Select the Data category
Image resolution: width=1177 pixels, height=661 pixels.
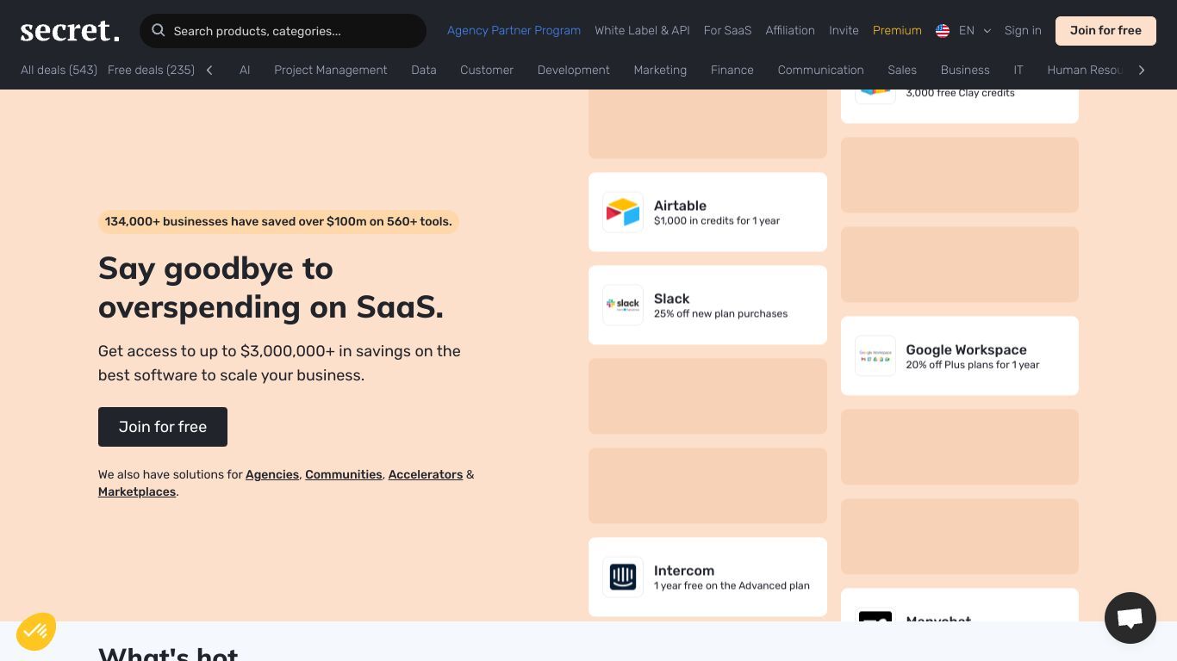(424, 70)
